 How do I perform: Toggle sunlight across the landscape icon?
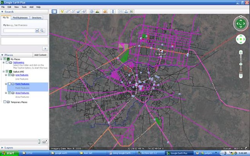tap(97, 11)
